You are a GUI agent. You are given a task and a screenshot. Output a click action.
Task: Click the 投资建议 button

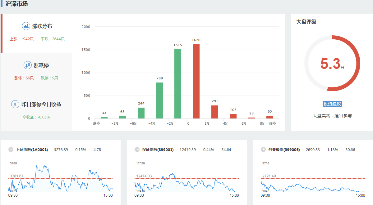(332, 104)
